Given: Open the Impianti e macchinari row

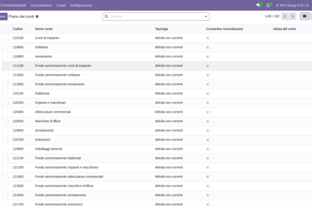Looking at the screenshot, I should coord(157,103).
